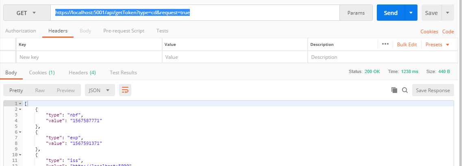Copy response body with the copy icon
This screenshot has height=166, width=463.
click(394, 90)
